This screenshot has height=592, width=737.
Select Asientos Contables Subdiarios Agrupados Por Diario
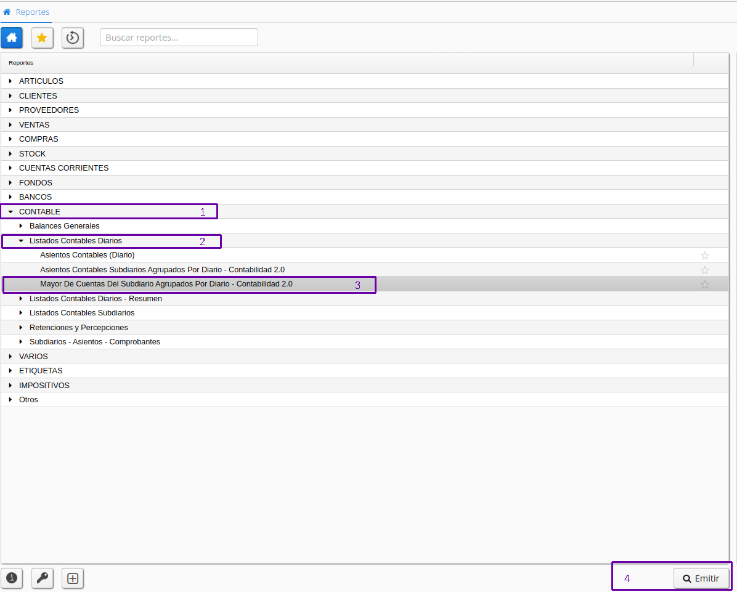pyautogui.click(x=162, y=270)
